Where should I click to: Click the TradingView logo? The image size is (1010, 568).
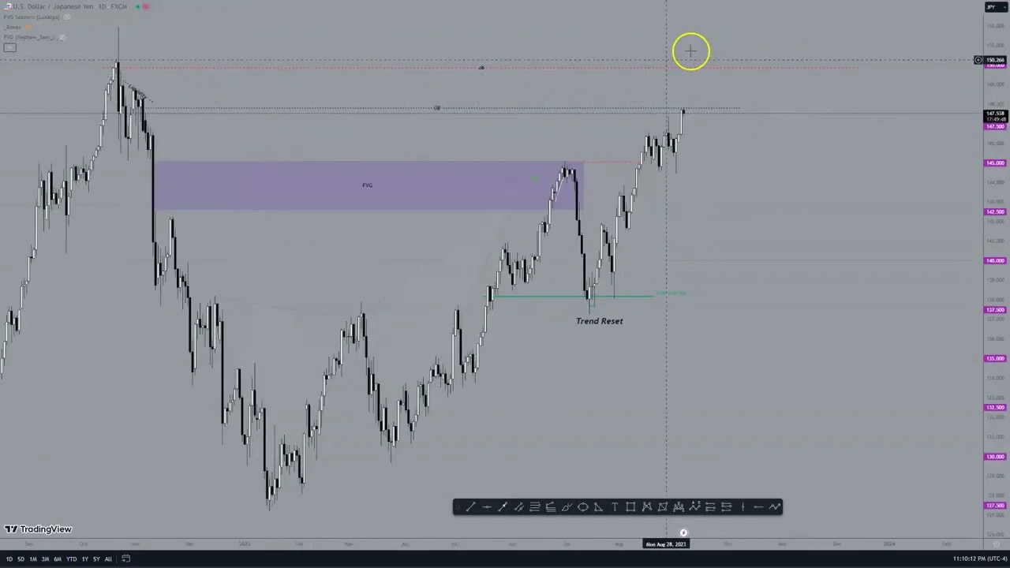tap(38, 529)
